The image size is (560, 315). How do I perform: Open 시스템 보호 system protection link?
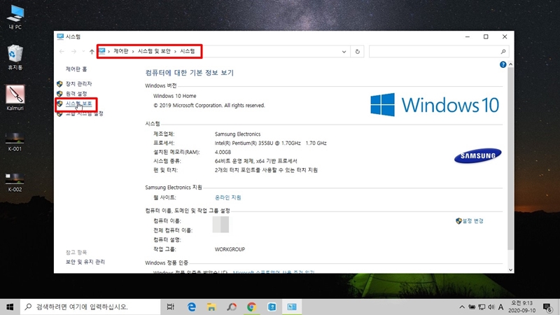pos(78,104)
